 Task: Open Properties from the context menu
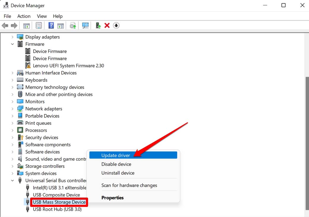coord(112,198)
